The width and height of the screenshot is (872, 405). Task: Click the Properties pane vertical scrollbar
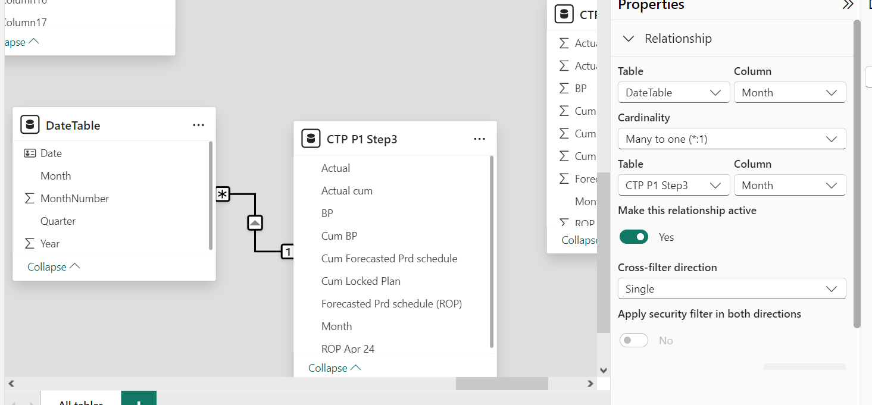tap(857, 174)
